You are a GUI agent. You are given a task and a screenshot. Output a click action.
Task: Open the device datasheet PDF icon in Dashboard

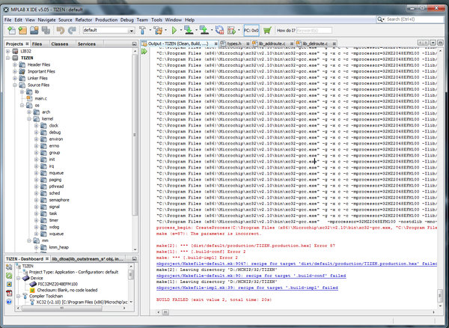coord(9,293)
